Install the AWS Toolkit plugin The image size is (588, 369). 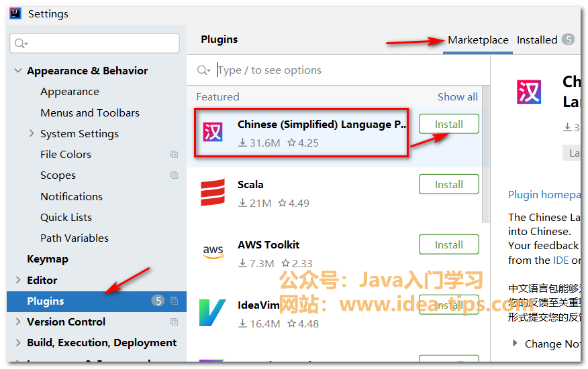coord(449,244)
